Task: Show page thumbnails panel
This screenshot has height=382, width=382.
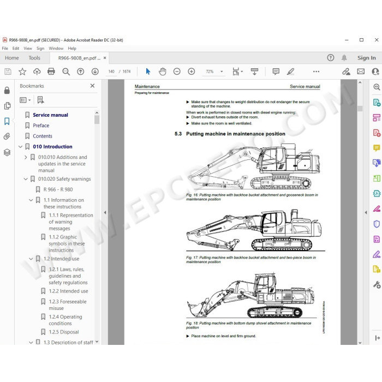Action: 7,105
